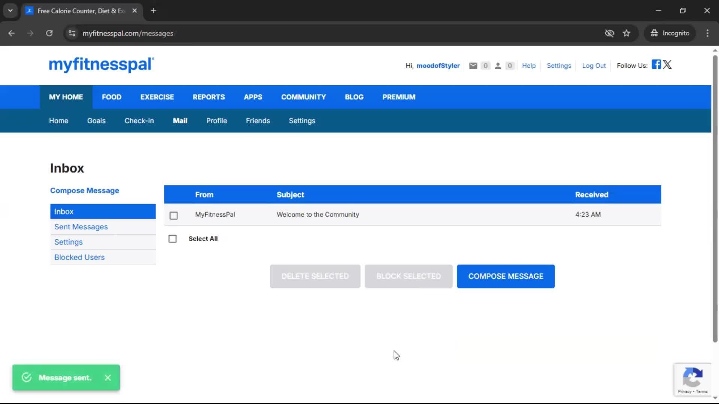This screenshot has width=719, height=404.
Task: Open Settings in the blue sub-navigation bar
Action: pyautogui.click(x=302, y=121)
